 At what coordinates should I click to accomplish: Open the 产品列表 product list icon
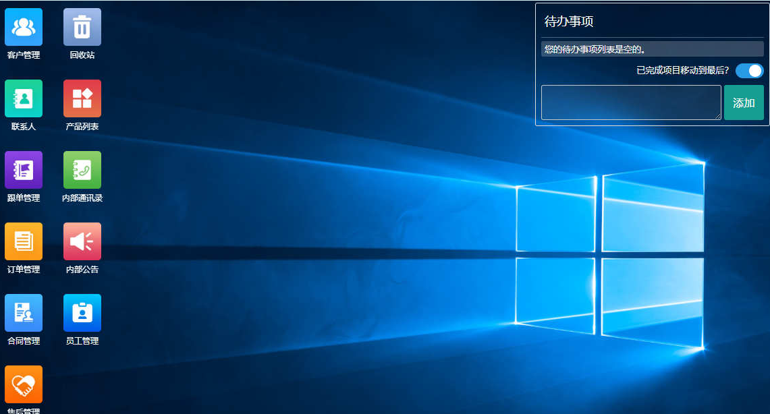click(82, 98)
